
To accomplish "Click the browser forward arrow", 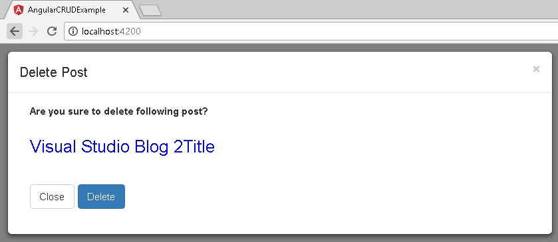I will coord(33,31).
